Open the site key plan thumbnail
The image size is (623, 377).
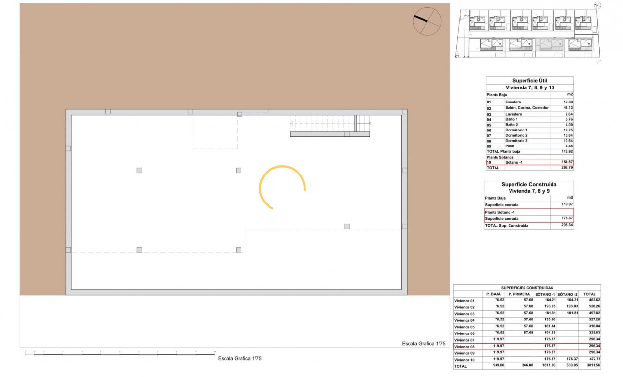click(x=529, y=33)
